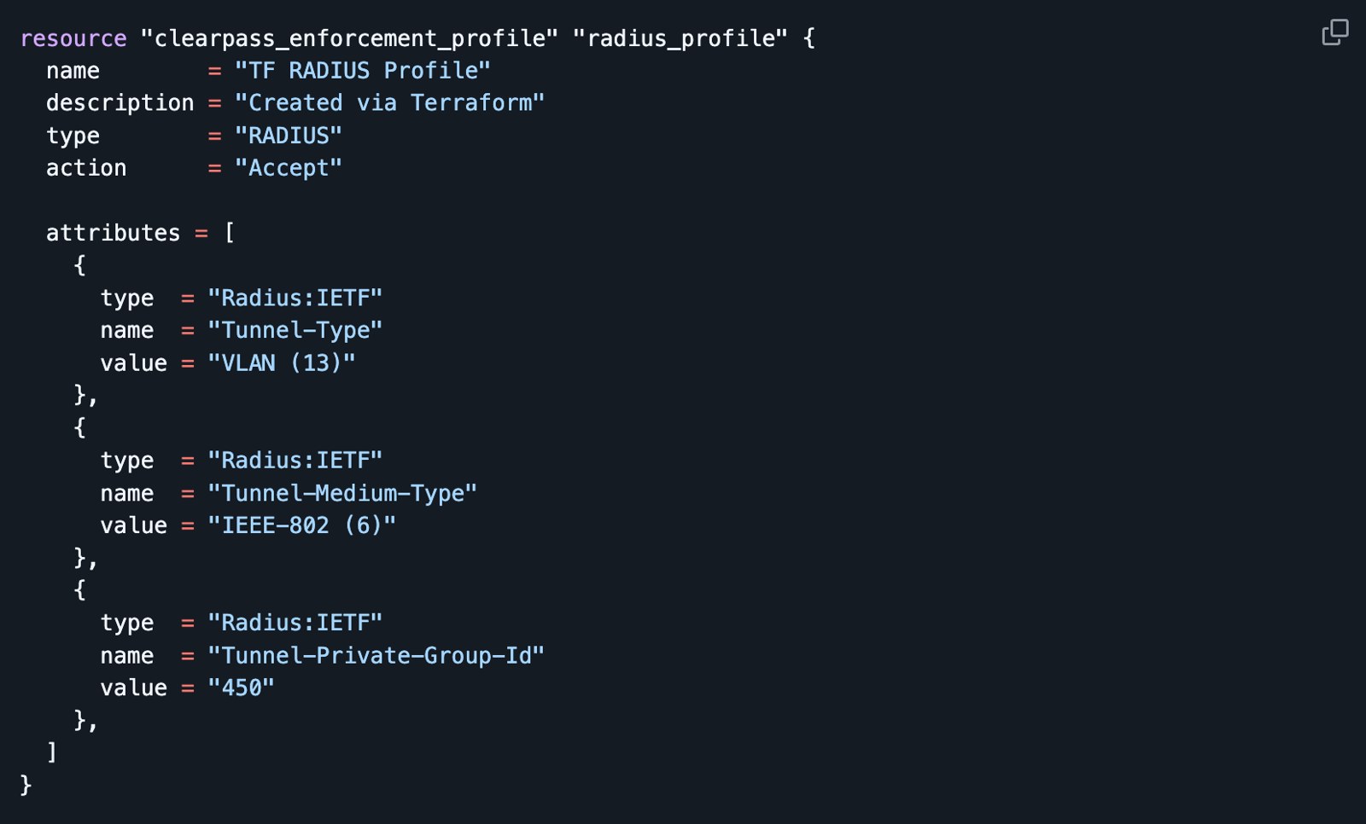Click the "clearpass_enforcement_profile" string
The image size is (1366, 824).
349,38
